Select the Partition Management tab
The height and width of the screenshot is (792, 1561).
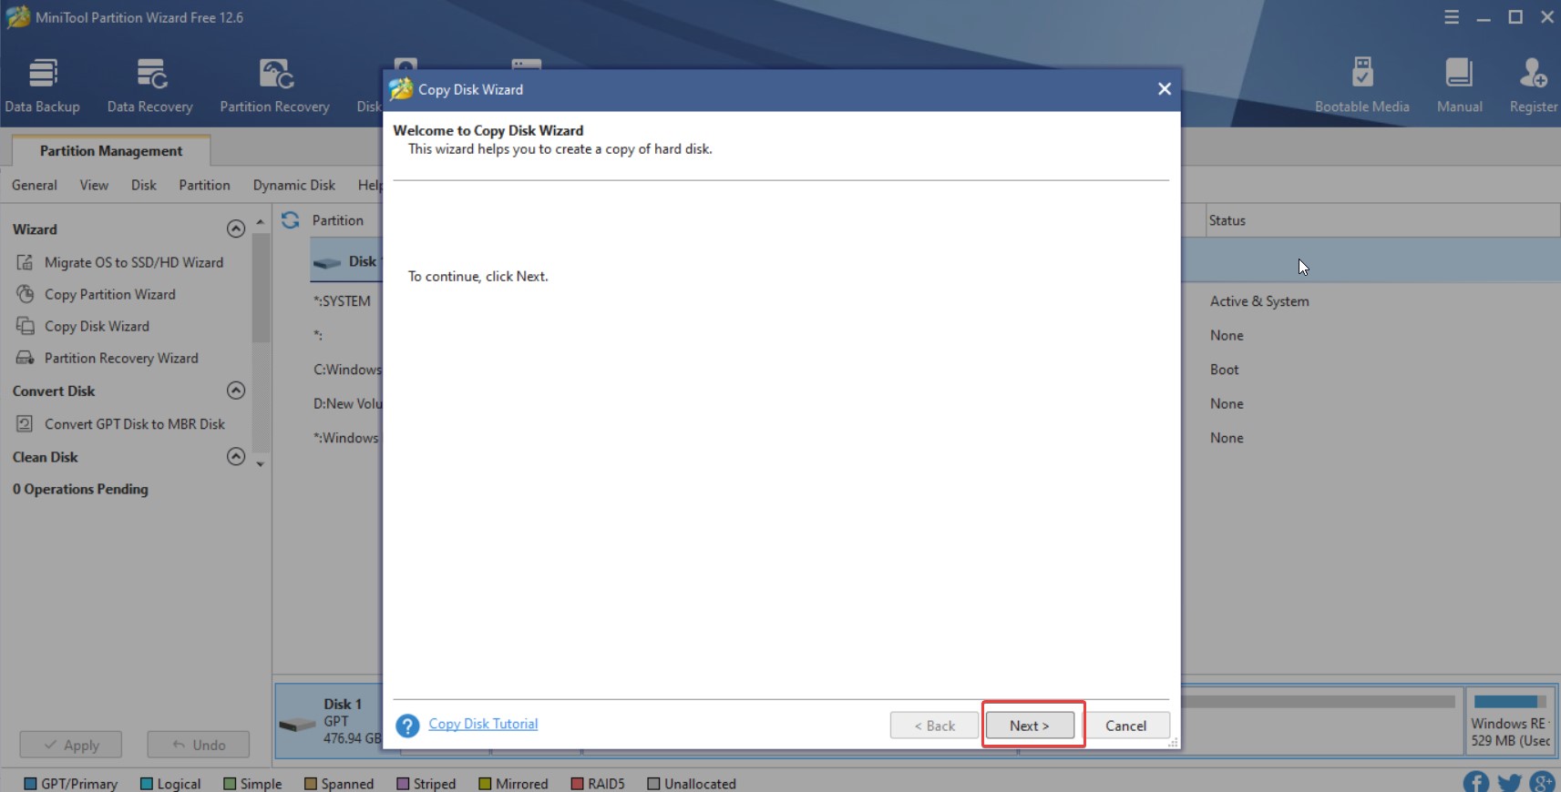(x=111, y=150)
